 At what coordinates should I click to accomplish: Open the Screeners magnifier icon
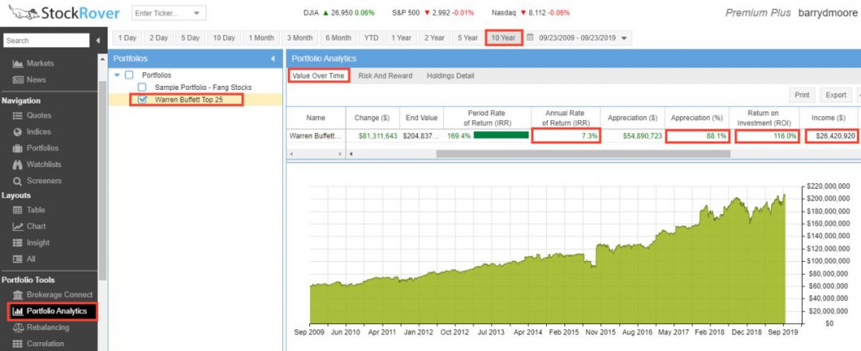(x=17, y=181)
